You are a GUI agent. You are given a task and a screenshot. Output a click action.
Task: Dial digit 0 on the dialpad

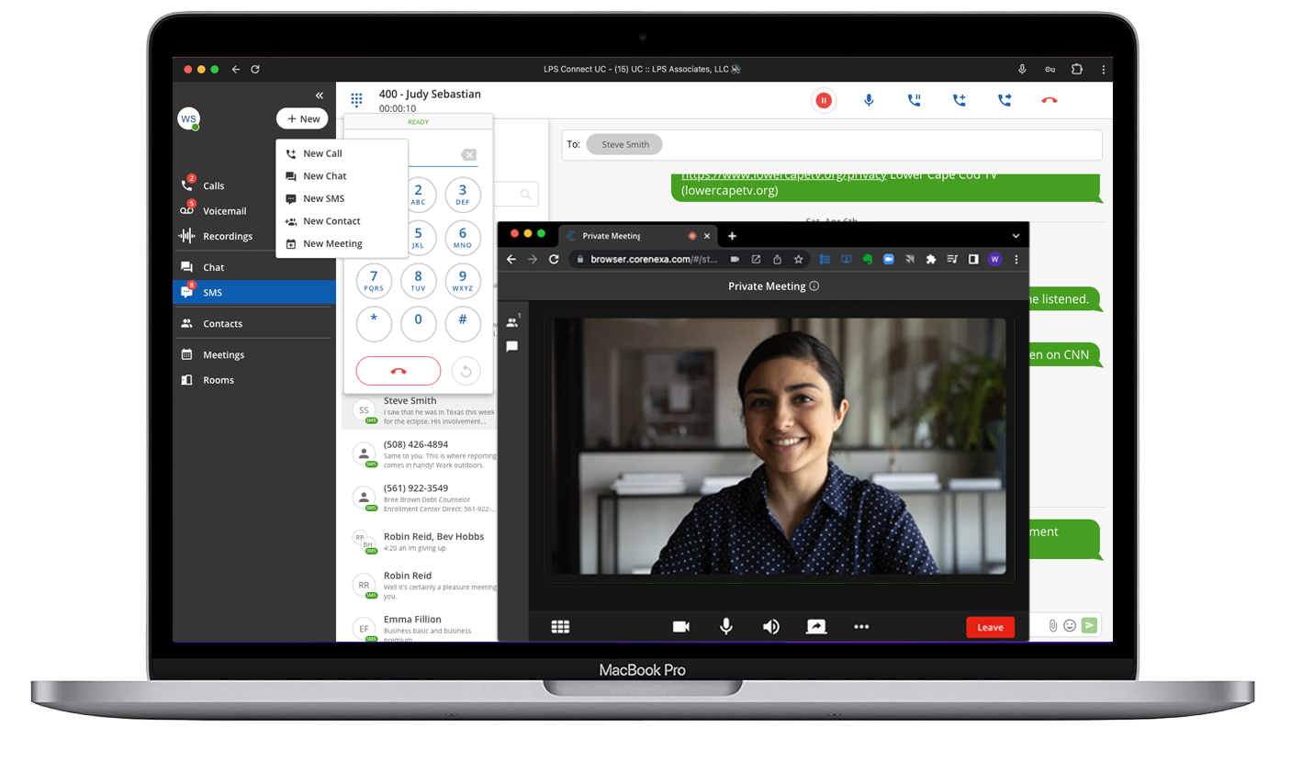tap(418, 324)
